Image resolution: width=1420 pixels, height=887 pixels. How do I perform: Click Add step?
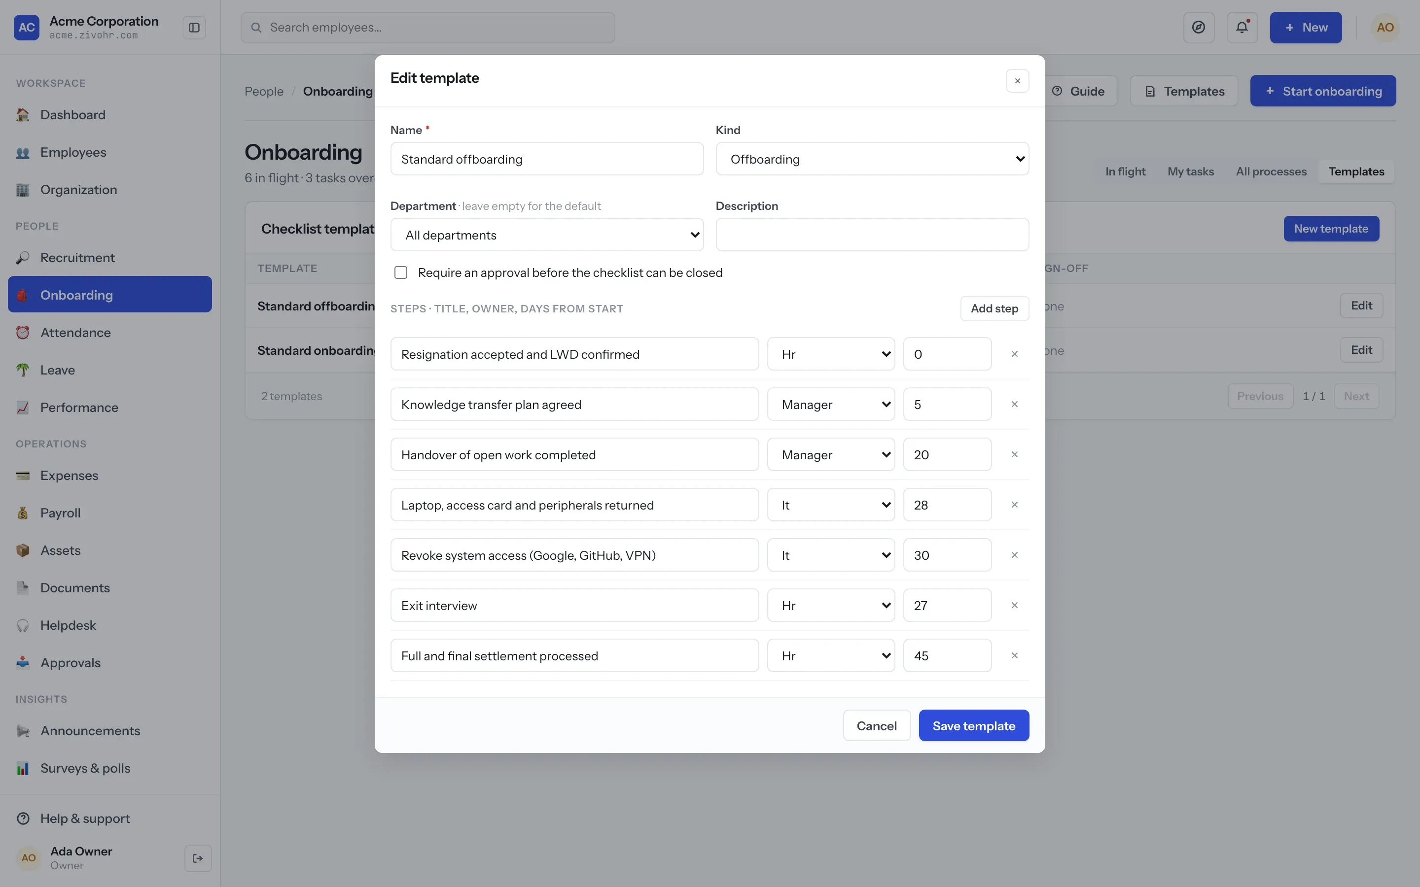(994, 308)
